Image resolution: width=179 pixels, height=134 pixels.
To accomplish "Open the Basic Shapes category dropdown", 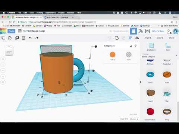I will pyautogui.click(x=159, y=56).
